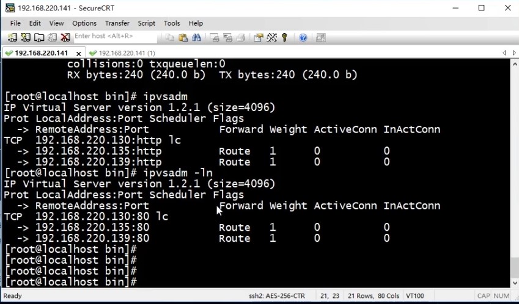519x304 pixels.
Task: Click the Public Key Assistant key icon
Action: point(284,37)
